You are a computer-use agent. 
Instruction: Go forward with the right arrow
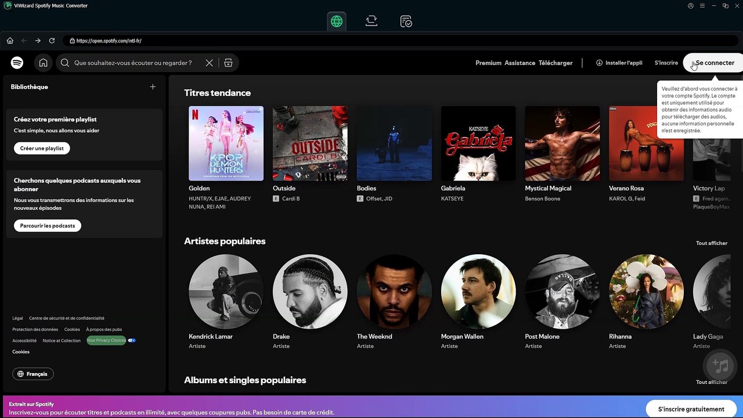(x=38, y=41)
